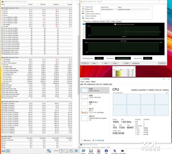Click the About icon in HWiNFO64
The height and width of the screenshot is (154, 172).
106,151
